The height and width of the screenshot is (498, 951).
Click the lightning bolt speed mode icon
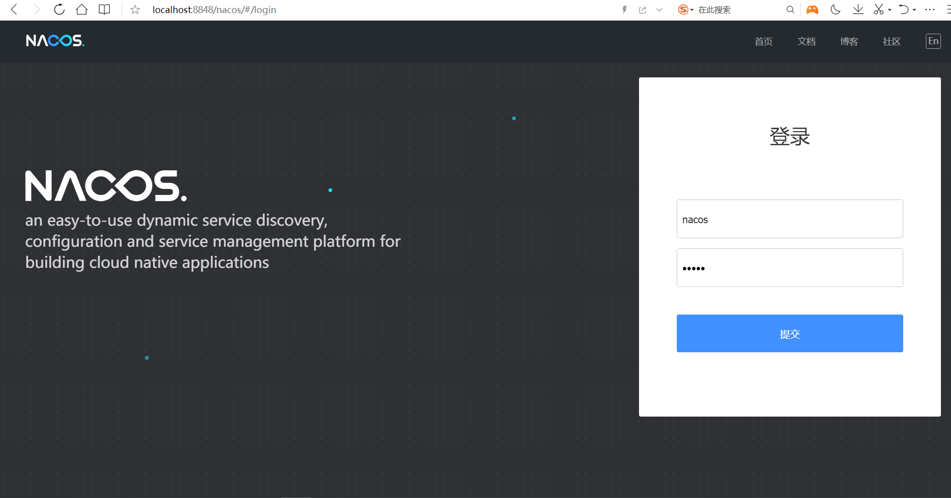tap(624, 10)
